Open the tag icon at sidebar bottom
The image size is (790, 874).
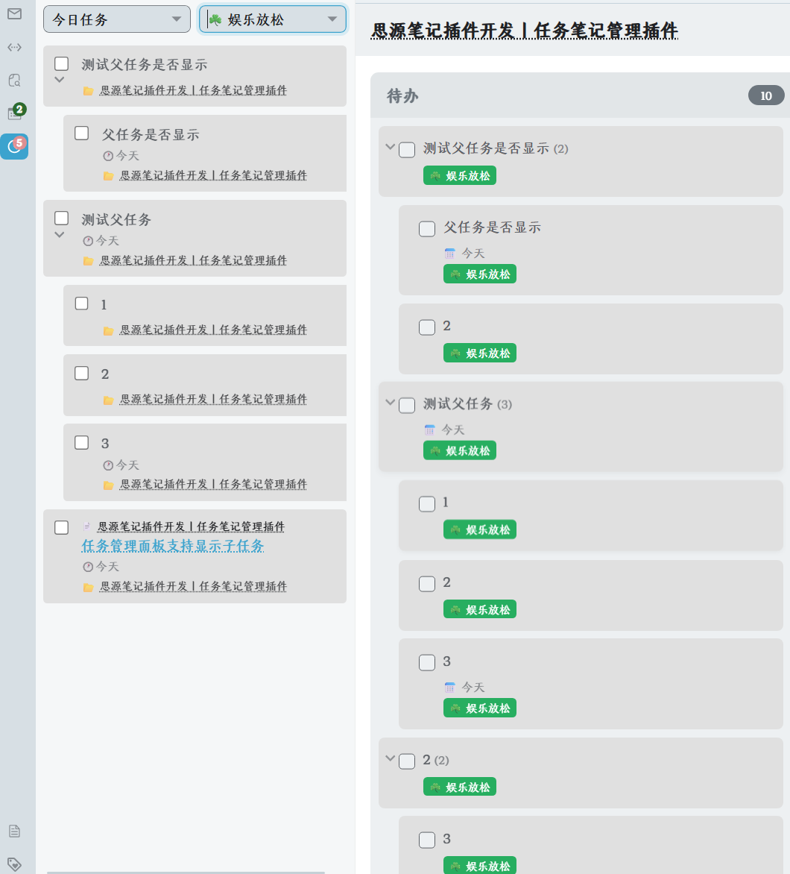pos(14,864)
